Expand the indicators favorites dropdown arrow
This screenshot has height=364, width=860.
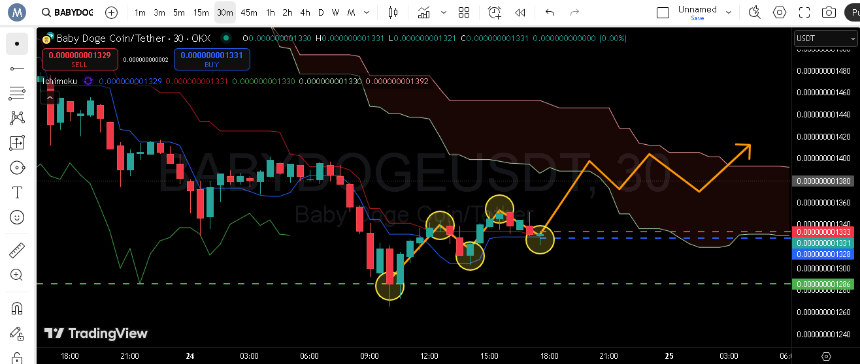[444, 12]
